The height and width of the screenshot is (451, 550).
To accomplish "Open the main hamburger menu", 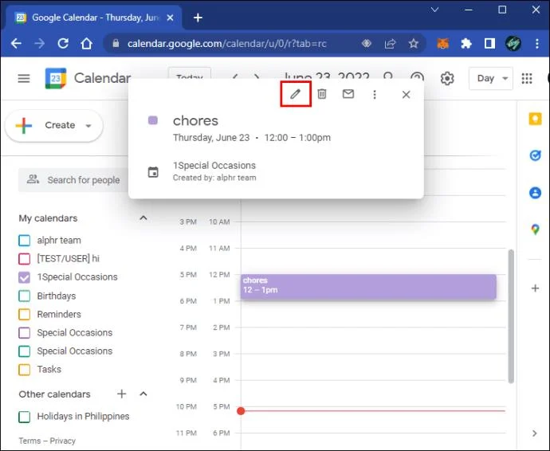I will 24,78.
